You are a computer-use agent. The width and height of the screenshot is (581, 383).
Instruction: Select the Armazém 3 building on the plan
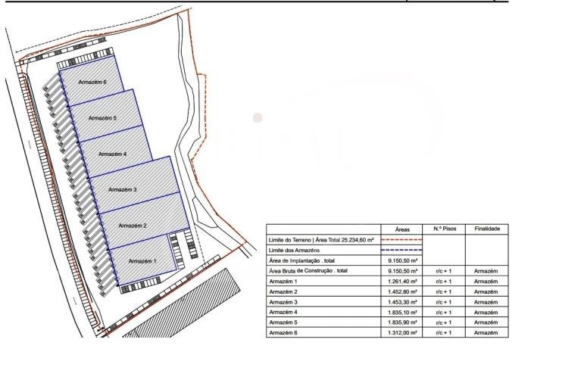[x=123, y=189]
